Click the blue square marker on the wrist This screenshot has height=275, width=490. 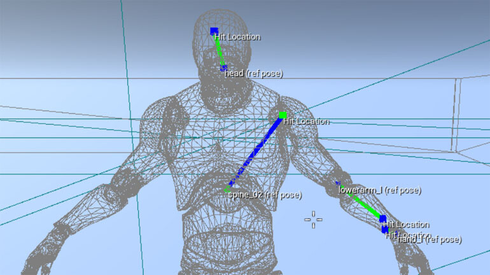383,219
